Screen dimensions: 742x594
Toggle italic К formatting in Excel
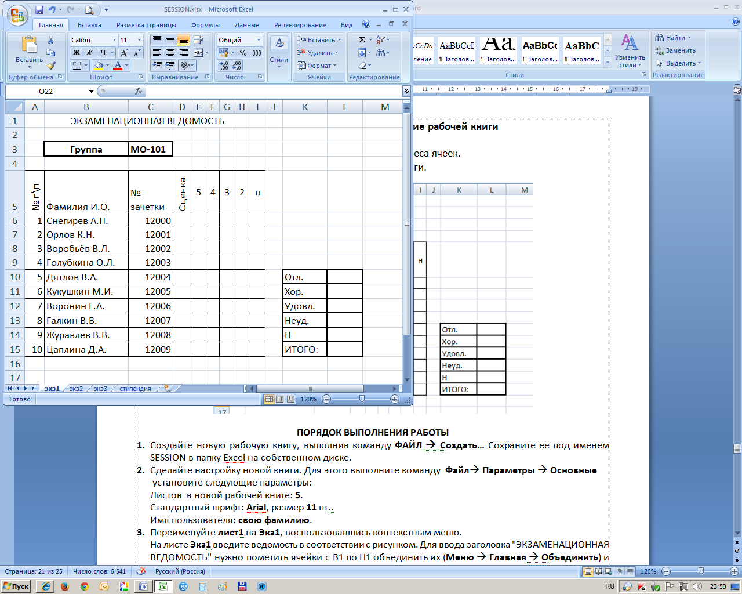pyautogui.click(x=90, y=53)
